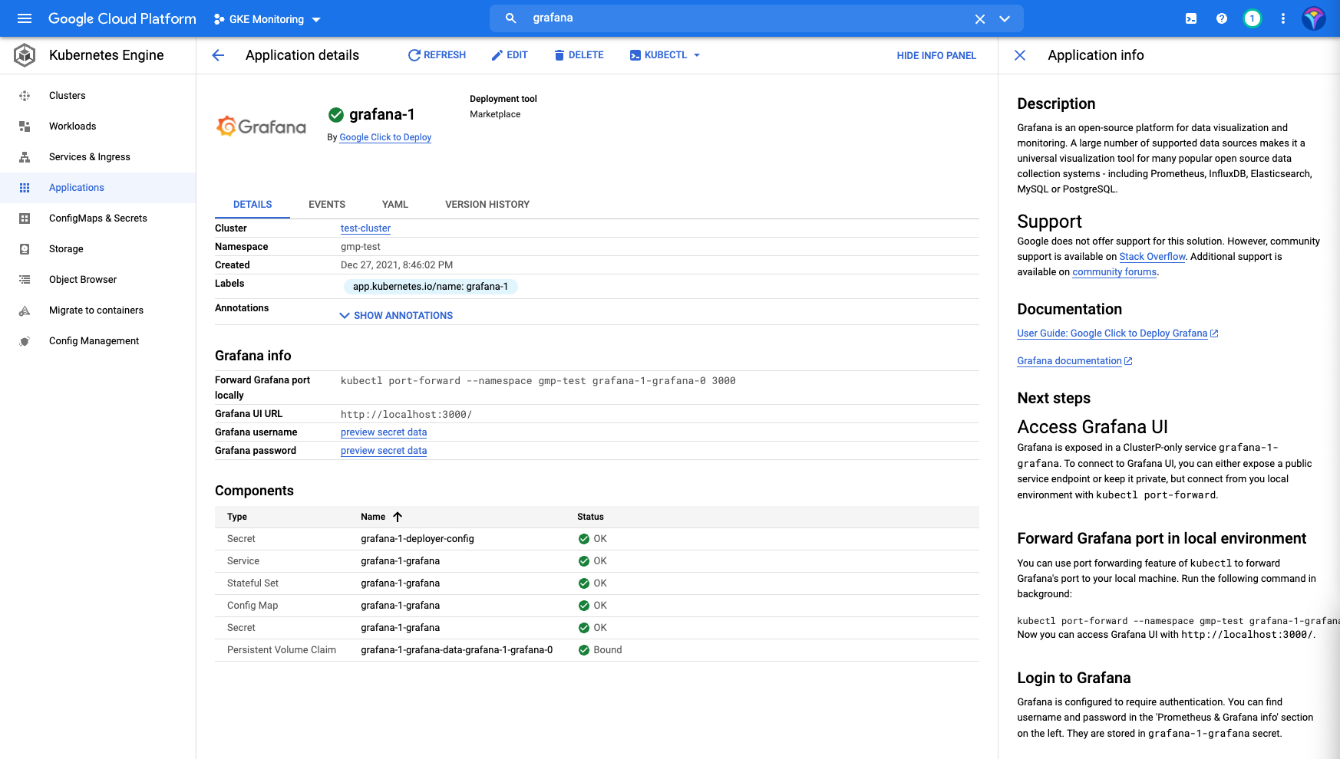Viewport: 1340px width, 759px height.
Task: Click the Type column header
Action: tap(237, 517)
